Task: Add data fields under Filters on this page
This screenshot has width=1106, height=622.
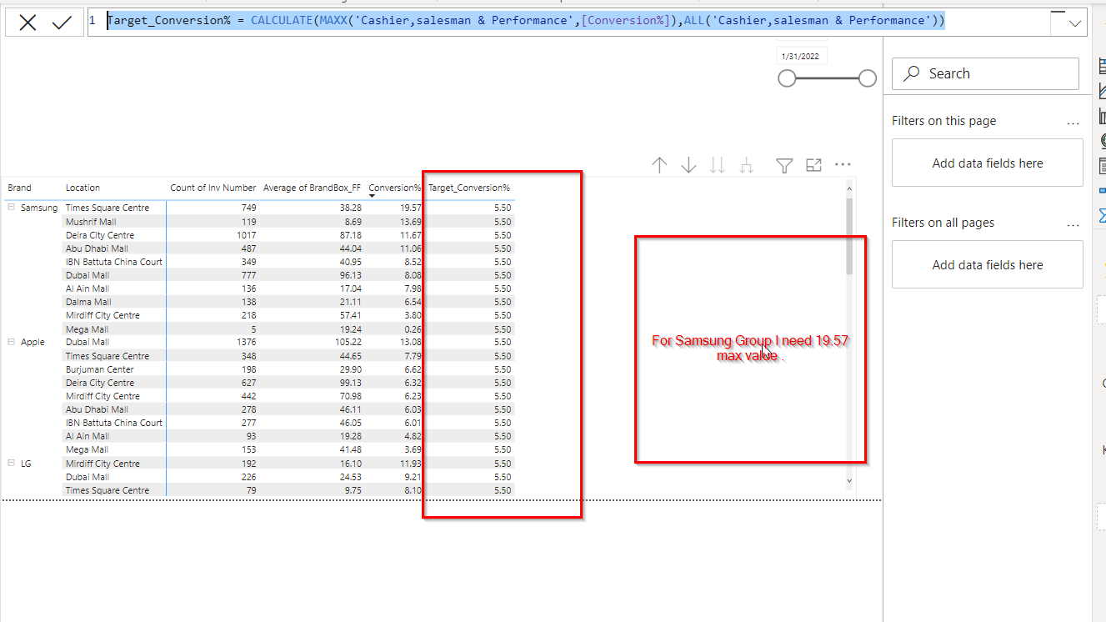Action: click(988, 163)
